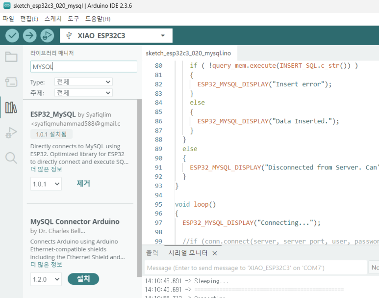
Task: Click the "Insert error" code line
Action: [264, 84]
